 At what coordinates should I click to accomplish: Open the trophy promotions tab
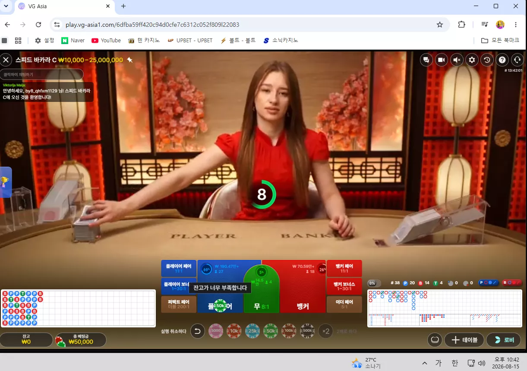[x=5, y=182]
